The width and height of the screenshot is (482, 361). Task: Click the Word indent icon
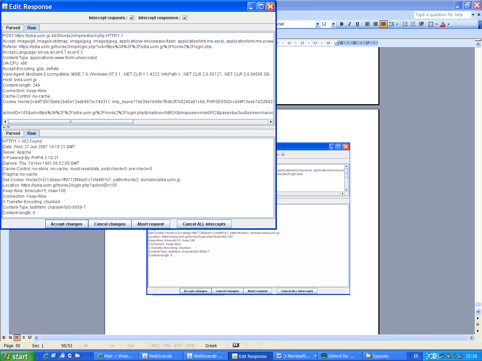pyautogui.click(x=421, y=24)
